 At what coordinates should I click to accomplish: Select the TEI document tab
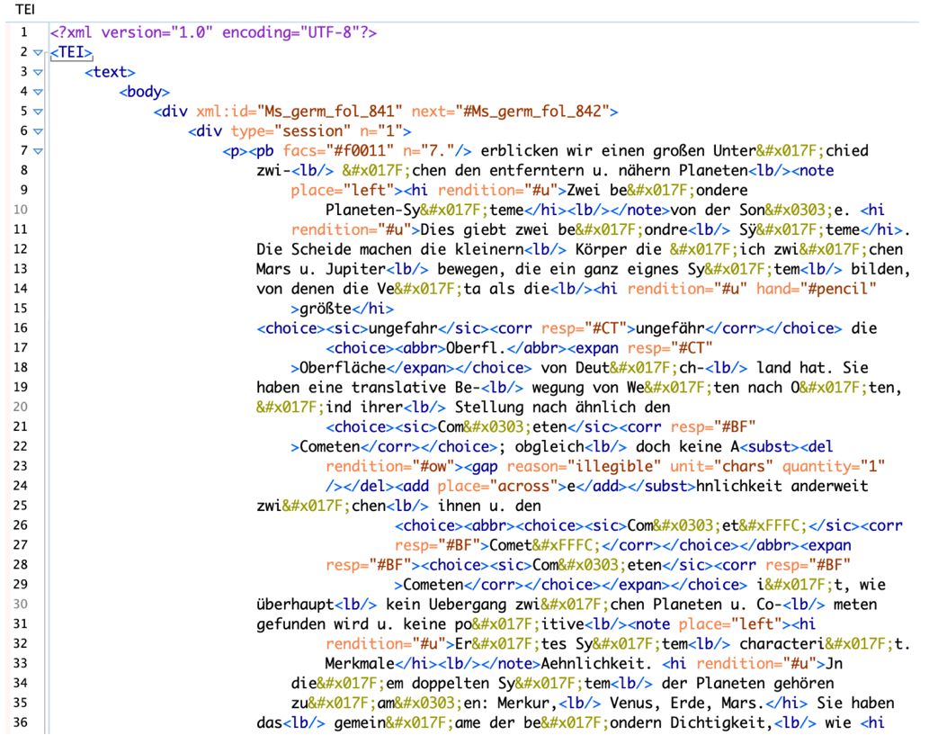(26, 9)
